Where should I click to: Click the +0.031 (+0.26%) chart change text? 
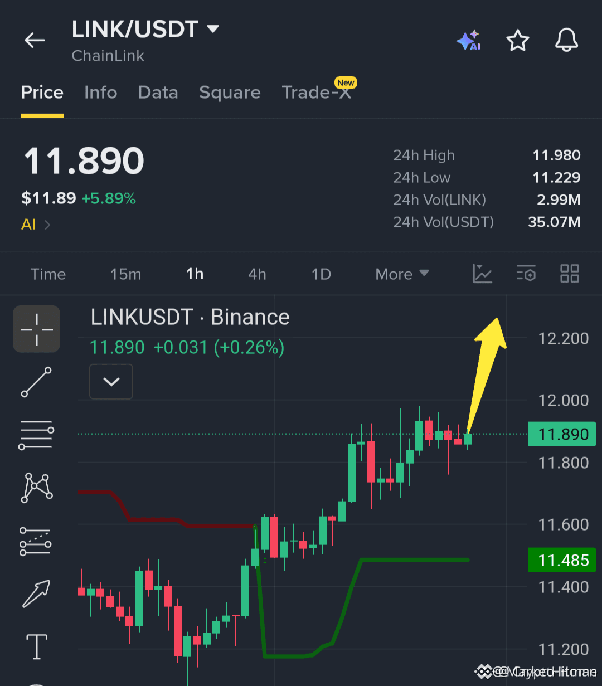coord(219,348)
